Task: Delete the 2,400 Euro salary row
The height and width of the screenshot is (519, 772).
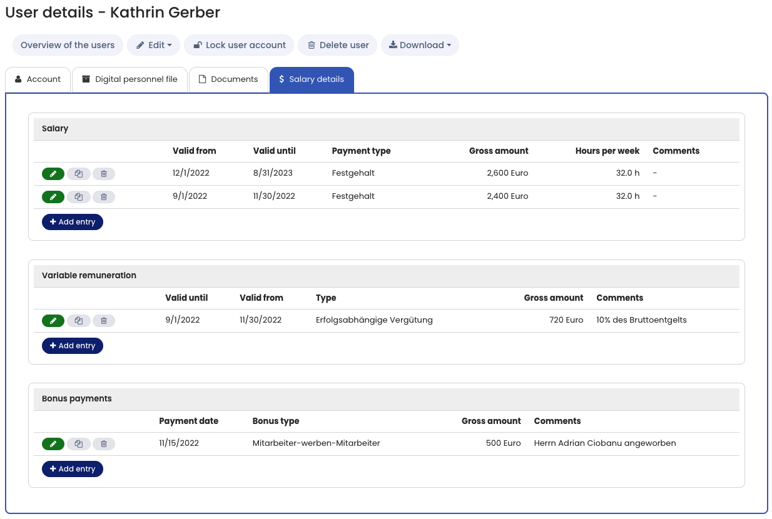Action: [x=104, y=197]
